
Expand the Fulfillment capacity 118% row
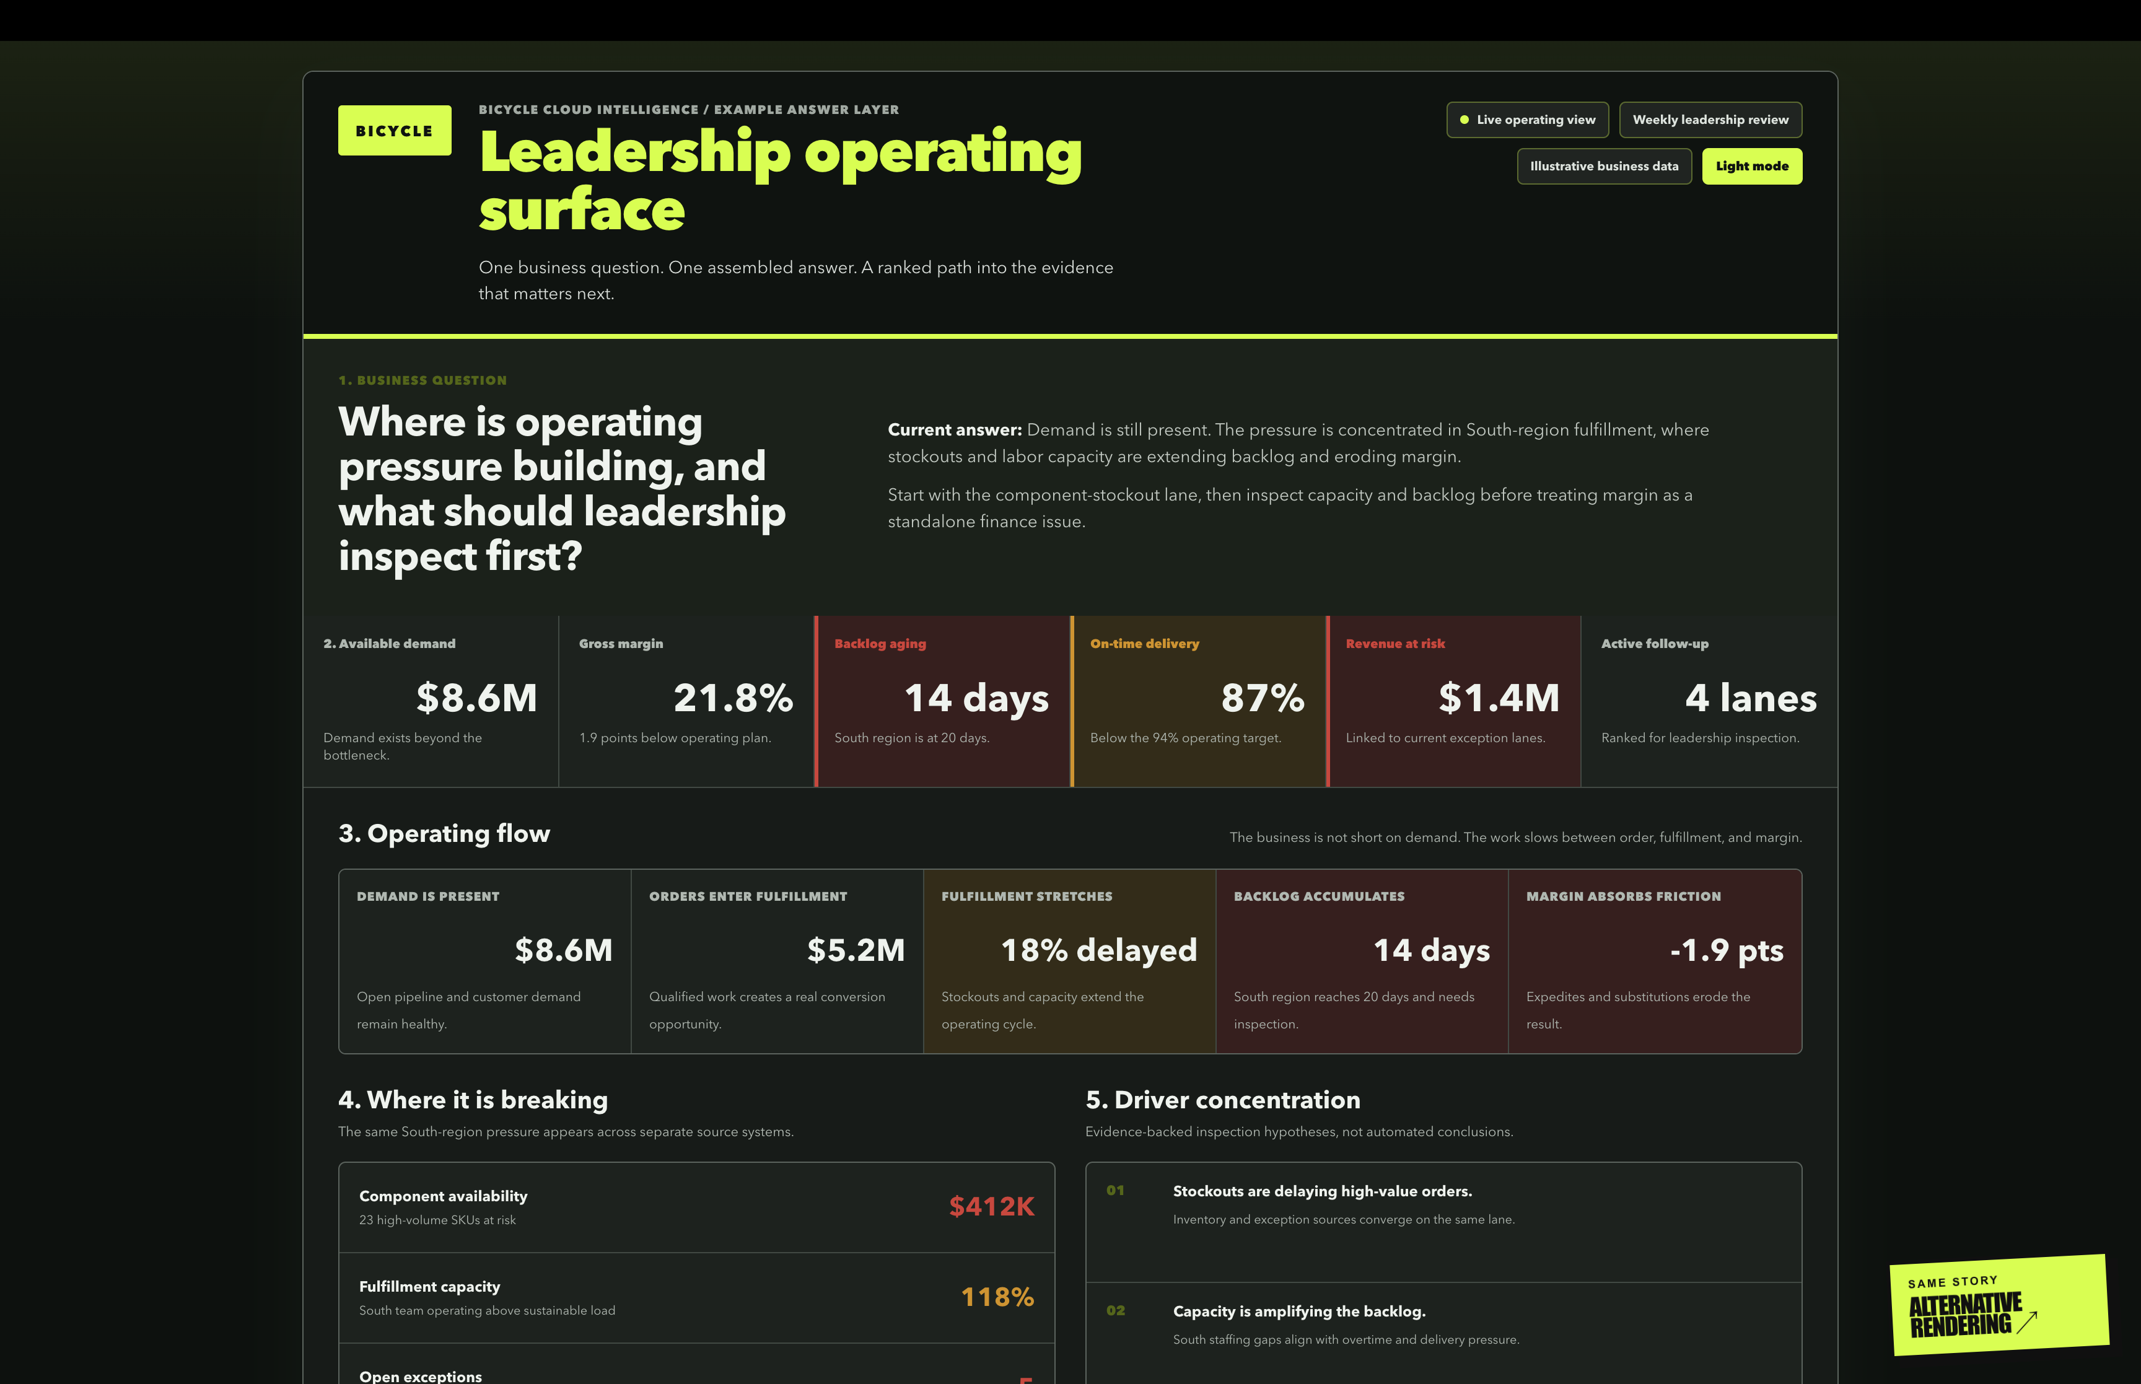click(696, 1298)
